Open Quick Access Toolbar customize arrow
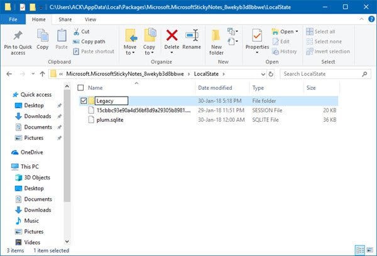 click(x=41, y=8)
